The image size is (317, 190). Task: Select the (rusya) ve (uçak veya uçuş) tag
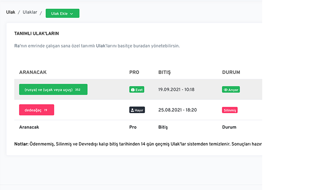53,89
